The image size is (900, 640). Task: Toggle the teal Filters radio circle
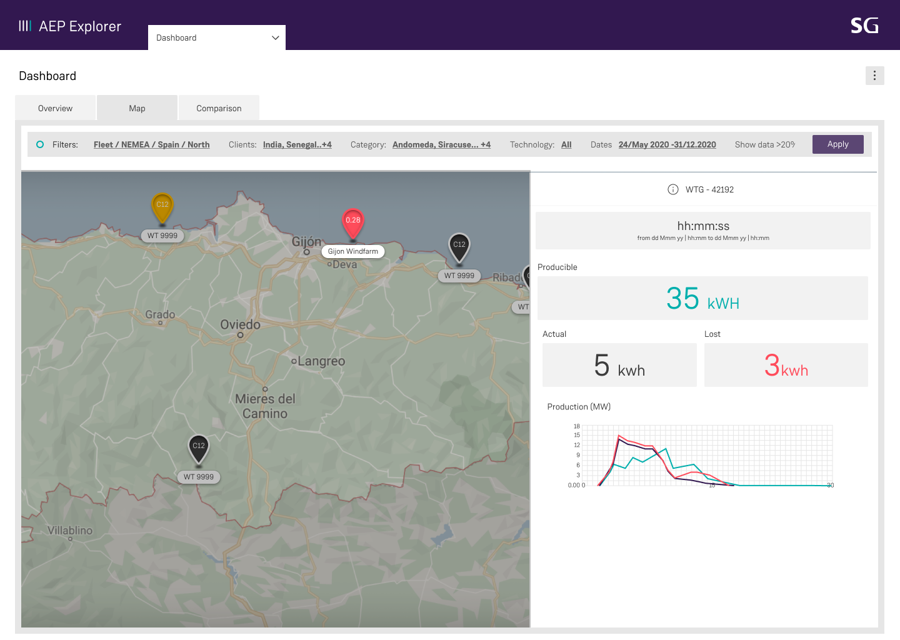tap(40, 144)
